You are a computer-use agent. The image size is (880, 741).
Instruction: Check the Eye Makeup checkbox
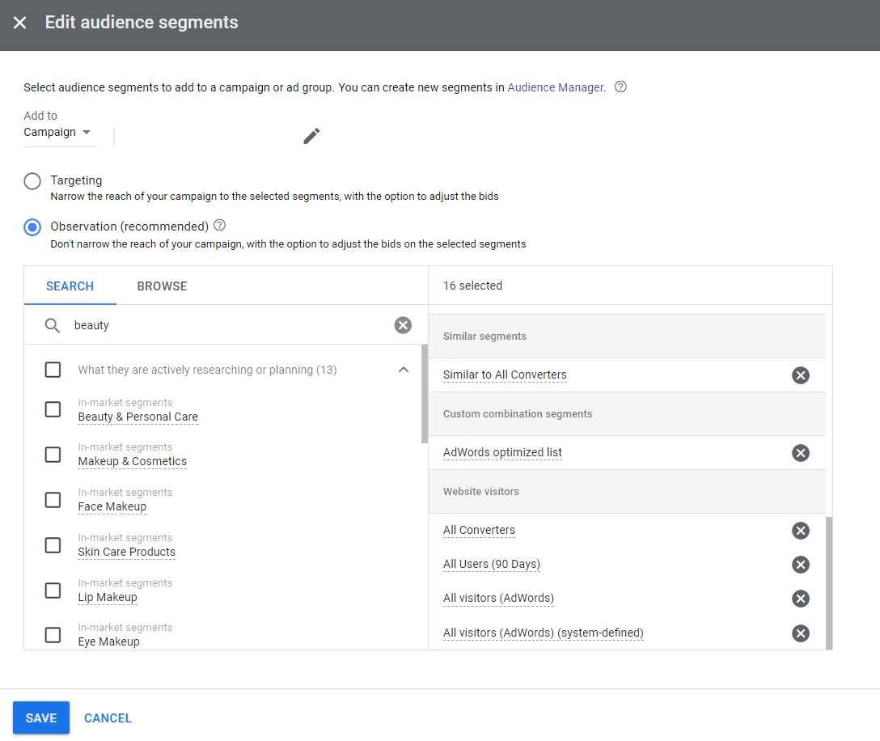tap(53, 635)
